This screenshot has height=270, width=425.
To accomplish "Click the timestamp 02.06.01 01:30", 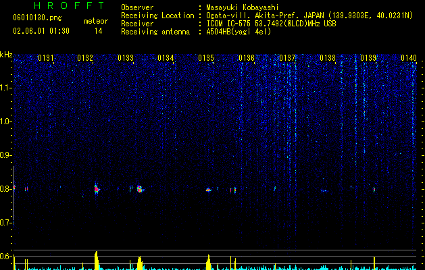I will tap(41, 31).
